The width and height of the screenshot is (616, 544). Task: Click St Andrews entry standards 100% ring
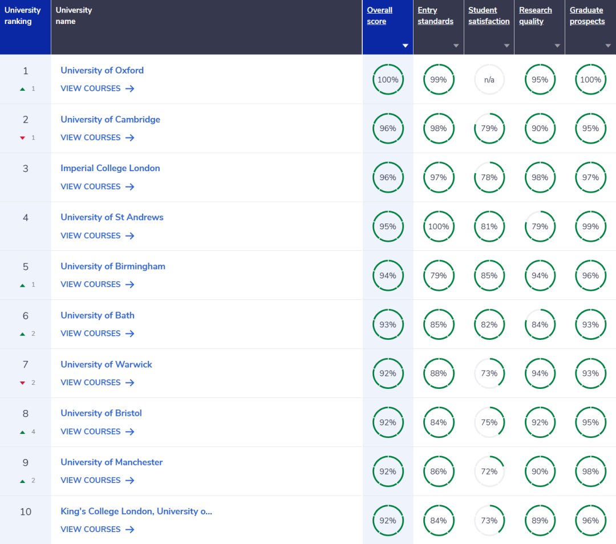click(439, 226)
